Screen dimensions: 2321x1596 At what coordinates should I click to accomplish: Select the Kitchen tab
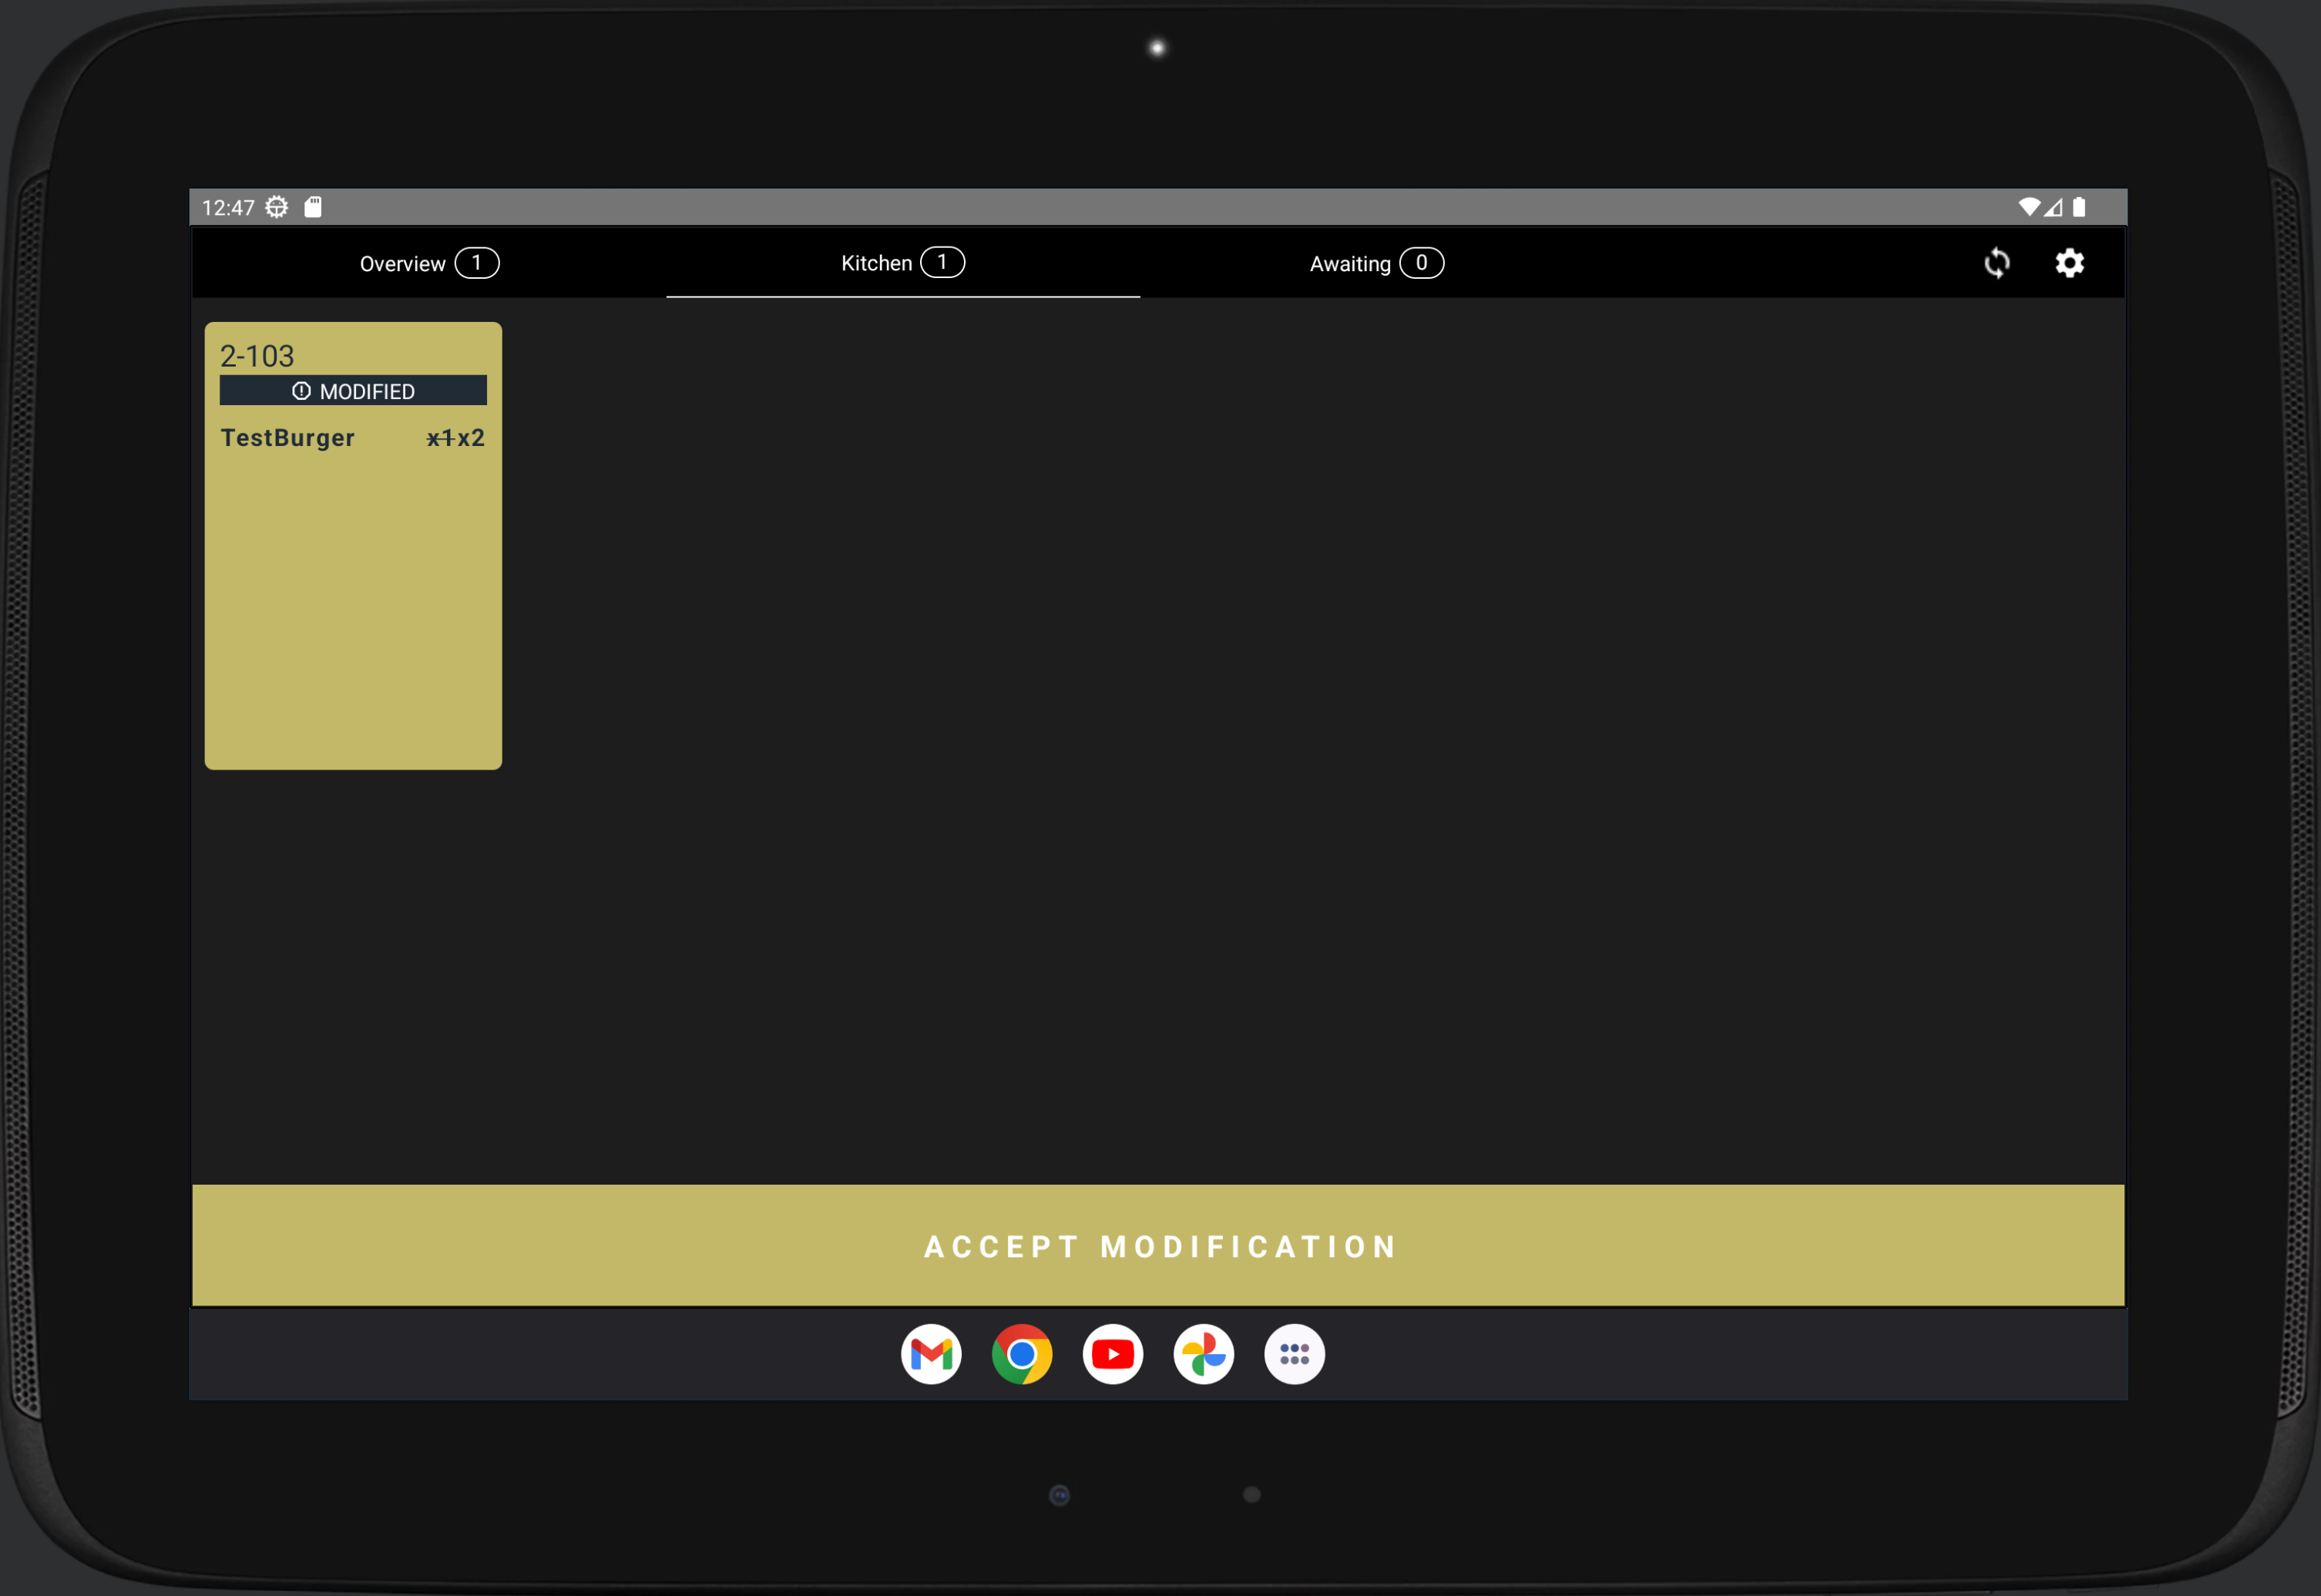pos(902,263)
